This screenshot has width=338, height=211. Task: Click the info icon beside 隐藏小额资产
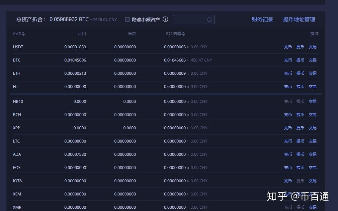pos(165,19)
